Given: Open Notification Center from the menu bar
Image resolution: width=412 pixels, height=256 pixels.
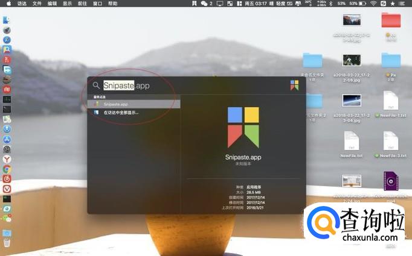Looking at the screenshot, I should pos(402,4).
